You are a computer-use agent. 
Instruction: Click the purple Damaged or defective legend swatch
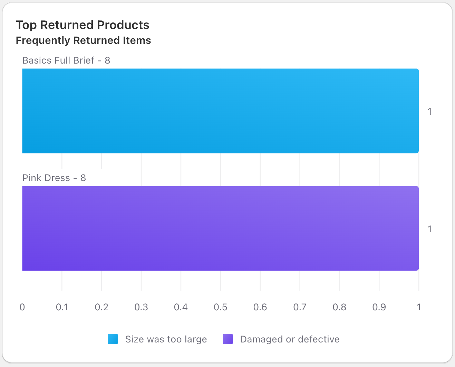coord(228,339)
